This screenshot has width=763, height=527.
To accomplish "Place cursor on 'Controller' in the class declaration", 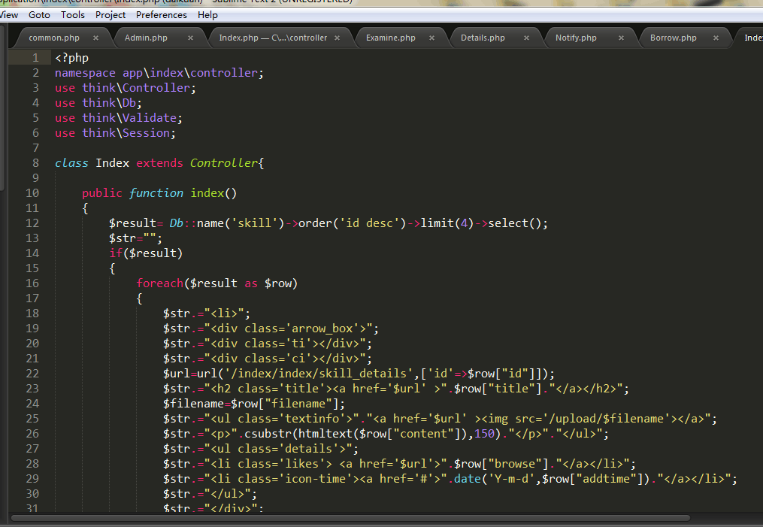I will tap(223, 163).
